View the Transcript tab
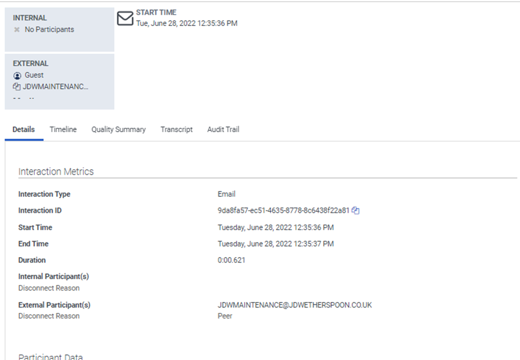Viewport: 520px width, 360px height. (x=176, y=129)
